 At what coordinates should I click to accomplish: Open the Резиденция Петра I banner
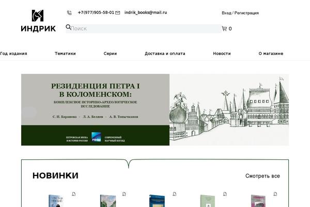(155, 110)
